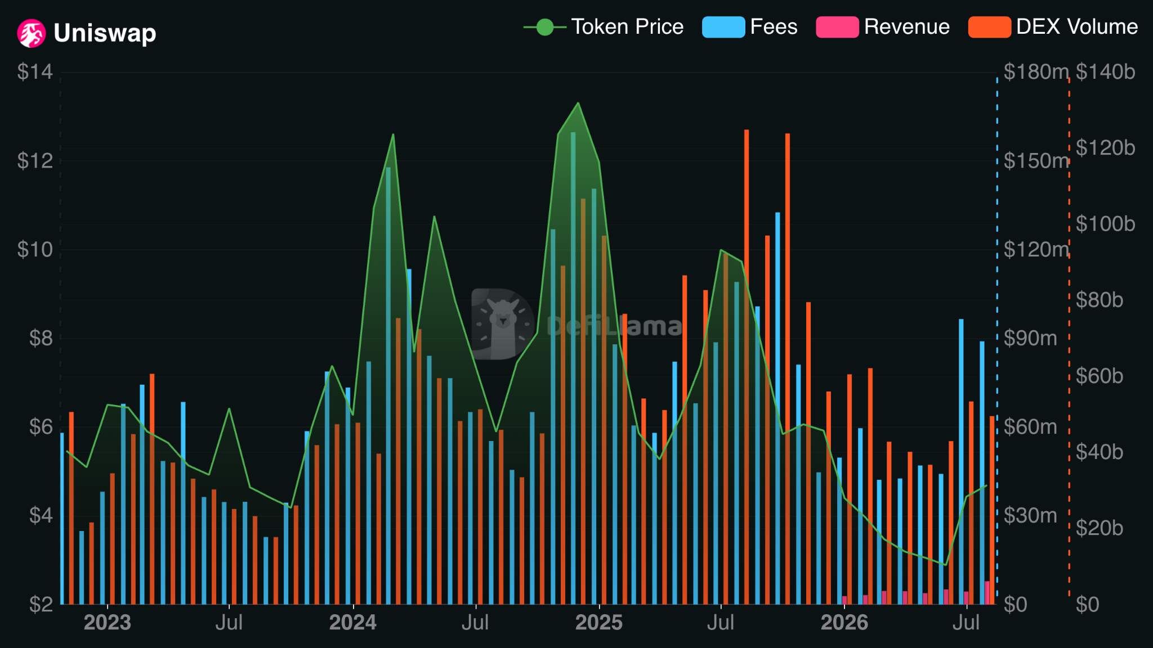The width and height of the screenshot is (1153, 648).
Task: Click the Uniswap unicorn logo icon
Action: [32, 33]
